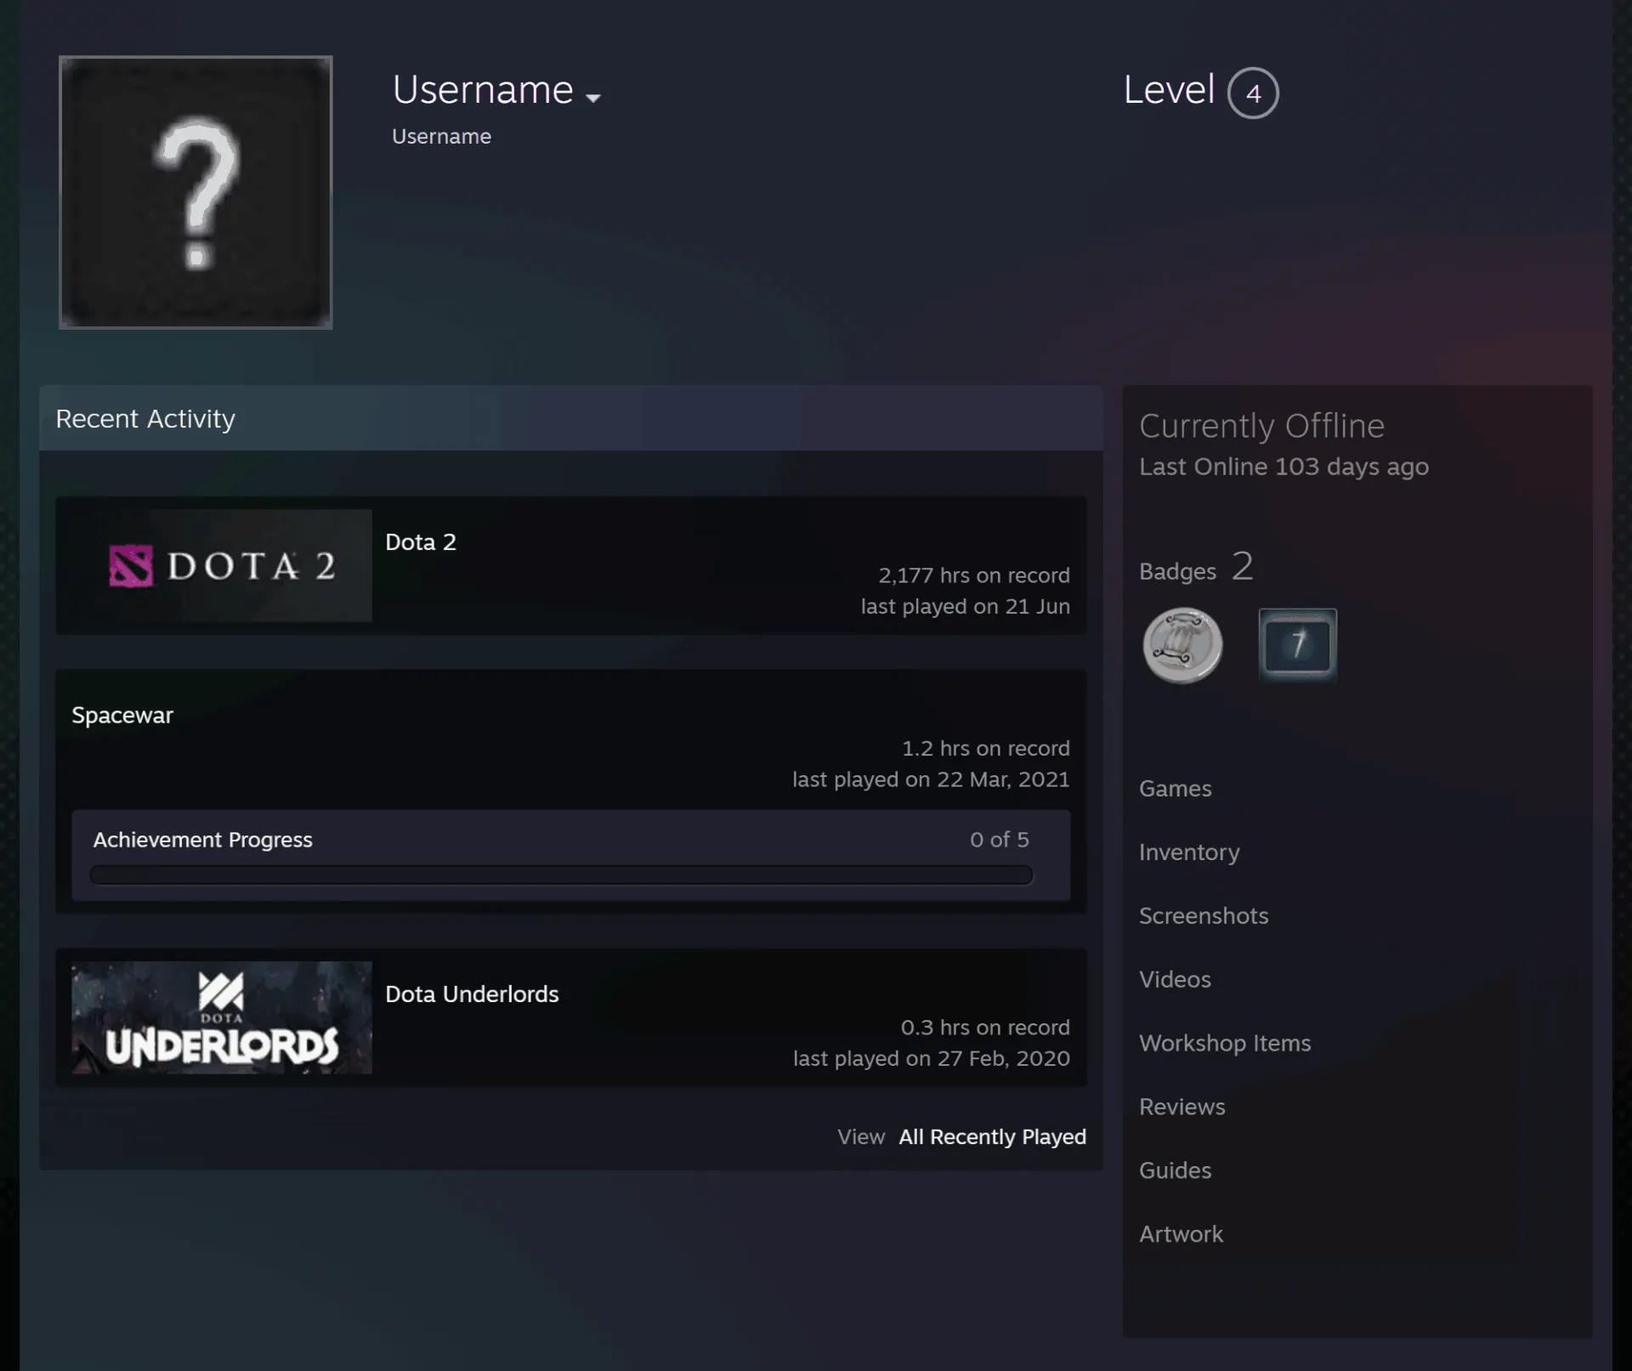Open the Inventory link
1632x1371 pixels.
click(x=1189, y=853)
